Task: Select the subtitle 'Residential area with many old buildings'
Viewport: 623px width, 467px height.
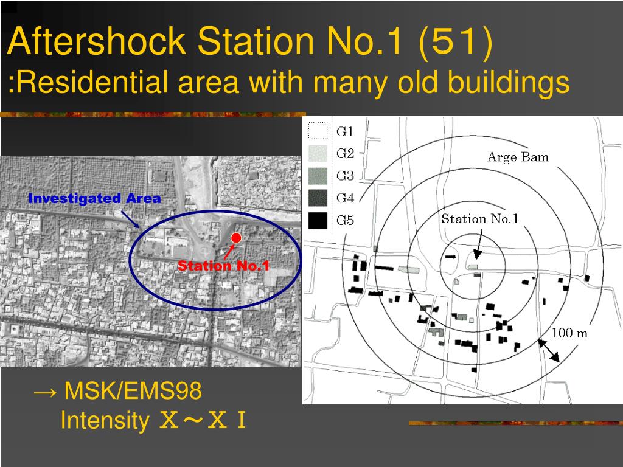Action: point(292,83)
